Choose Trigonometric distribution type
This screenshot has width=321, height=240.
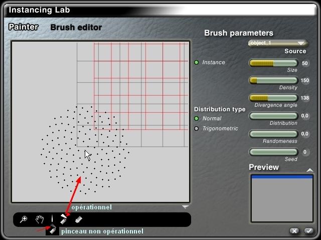(196, 129)
